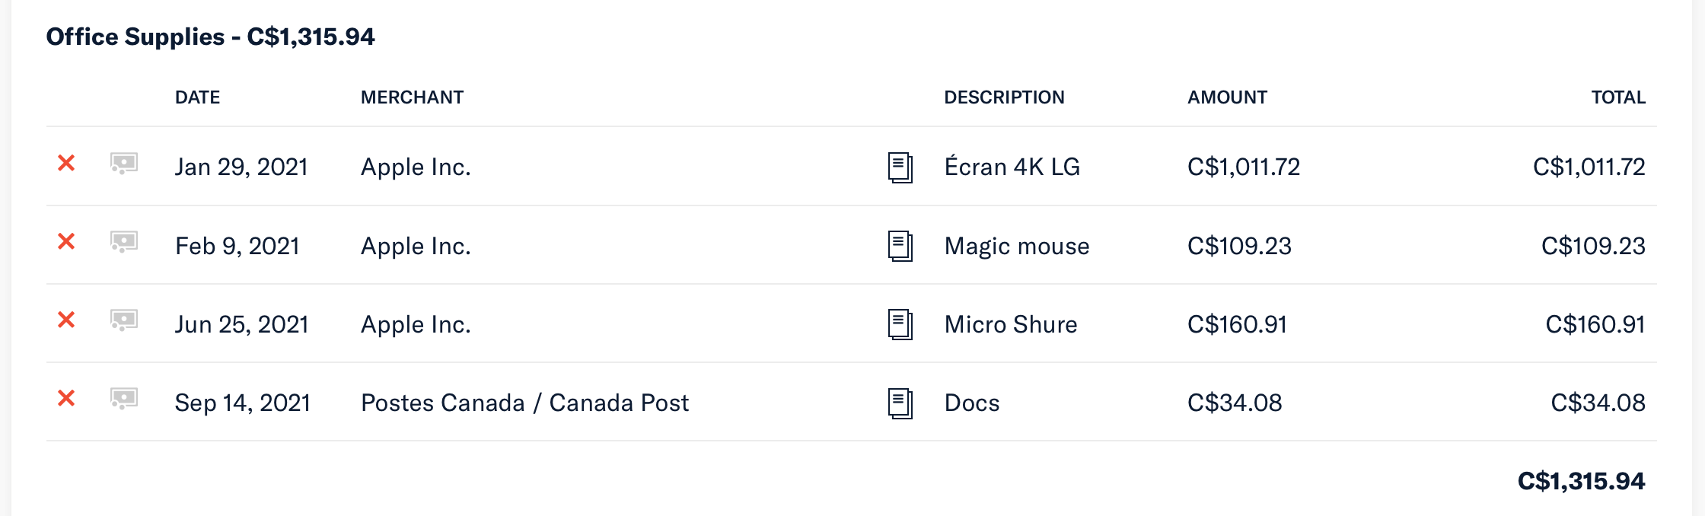Open document icon beside Micro Shure
The height and width of the screenshot is (516, 1705).
coord(900,324)
